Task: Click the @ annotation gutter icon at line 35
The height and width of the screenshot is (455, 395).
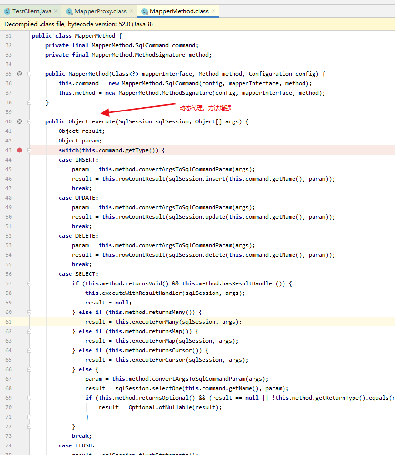Action: pyautogui.click(x=19, y=74)
